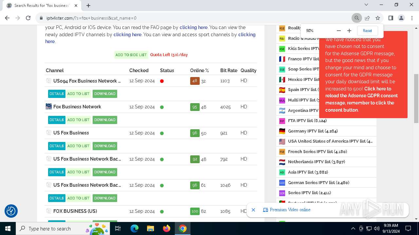Click ADD TO SIDE LIST button
This screenshot has width=419, height=235.
pos(131,55)
